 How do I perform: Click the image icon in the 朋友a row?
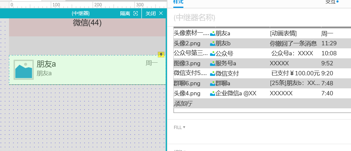point(212,33)
